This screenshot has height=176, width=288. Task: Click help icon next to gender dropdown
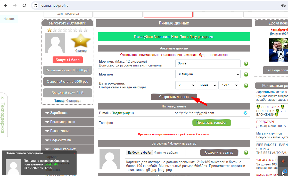click(x=246, y=74)
